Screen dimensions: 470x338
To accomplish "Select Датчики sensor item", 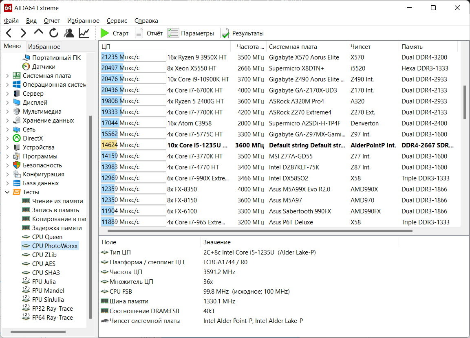I will [x=44, y=66].
